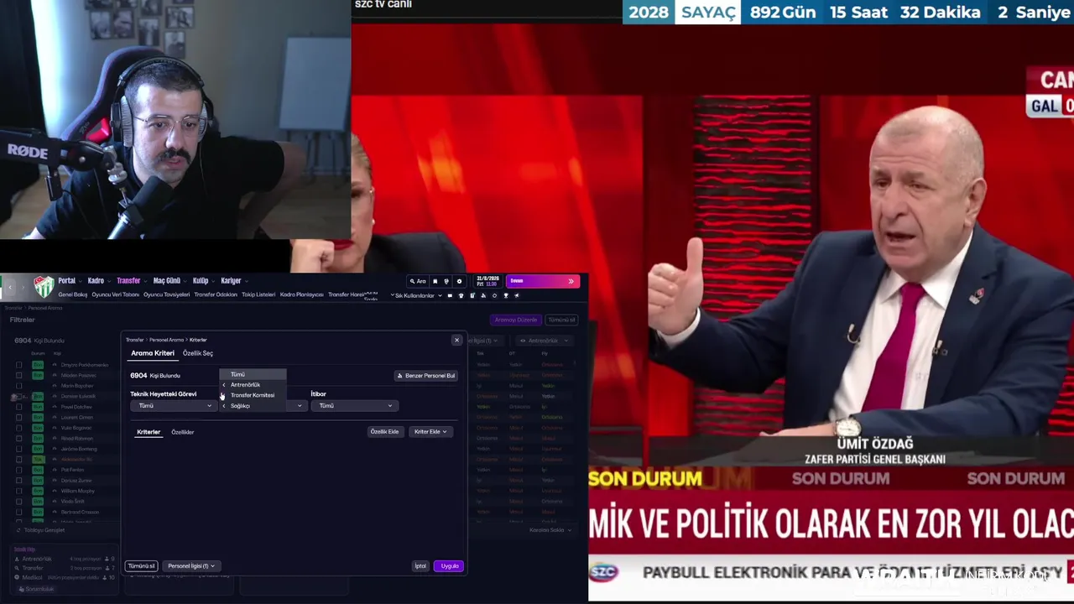Tick checkbox for Jérôme Boateng
The height and width of the screenshot is (604, 1074).
pos(18,449)
